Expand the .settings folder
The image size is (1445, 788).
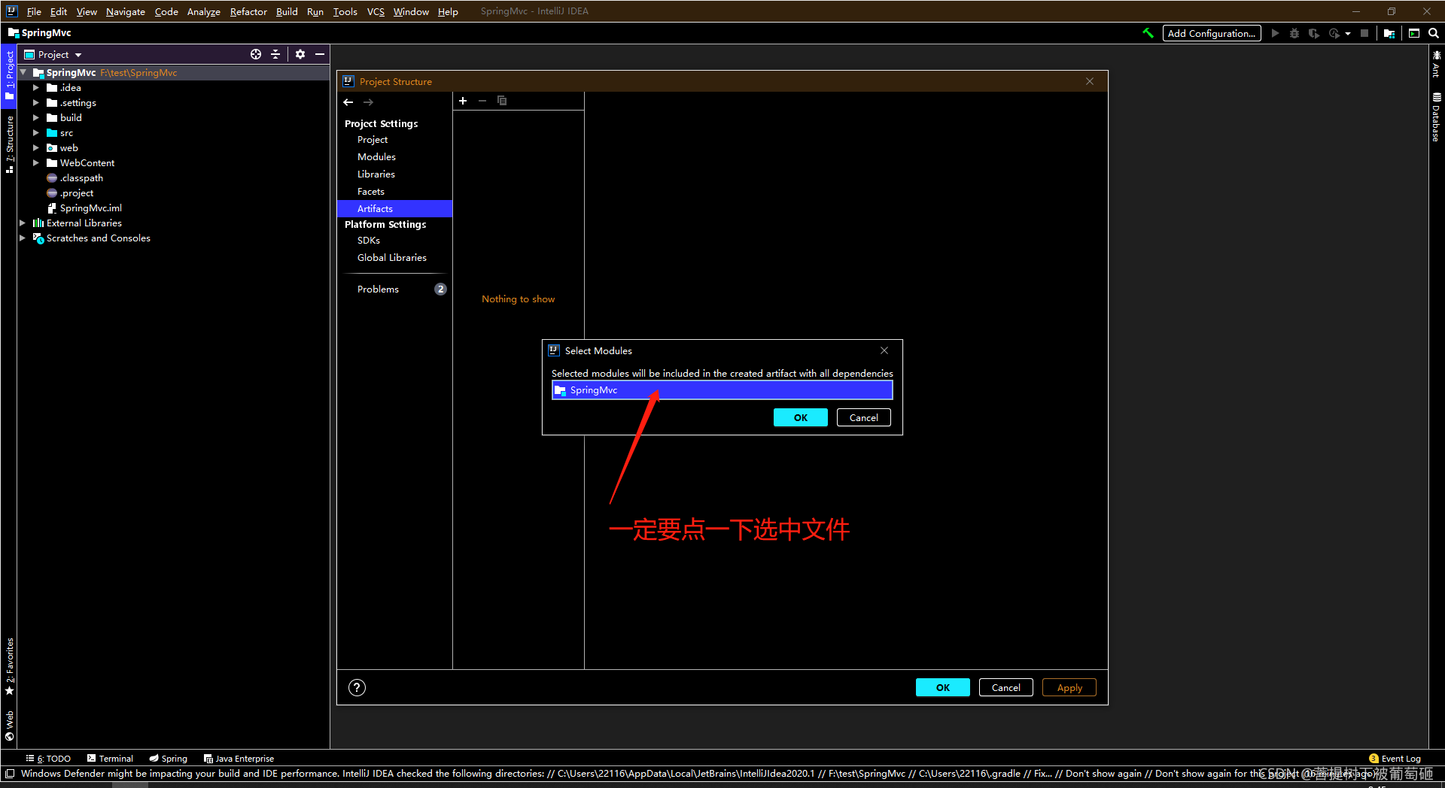point(35,102)
